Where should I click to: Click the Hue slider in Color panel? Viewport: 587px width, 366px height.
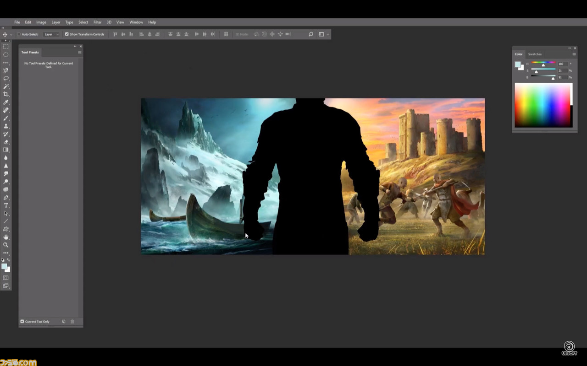543,63
